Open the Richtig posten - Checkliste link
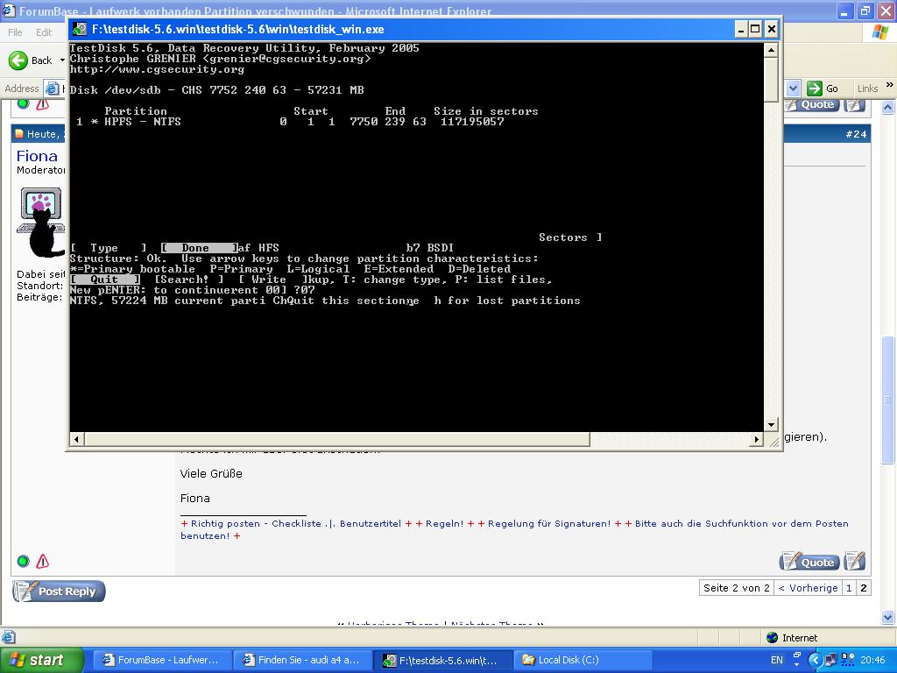Viewport: 897px width, 673px height. click(x=256, y=524)
